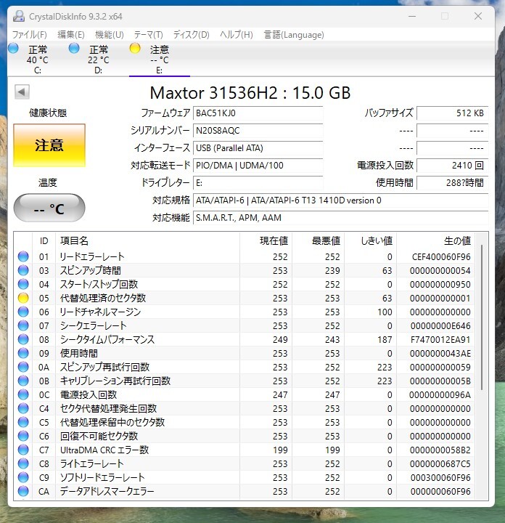Click the serial number field N20S8AQC

[x=258, y=131]
